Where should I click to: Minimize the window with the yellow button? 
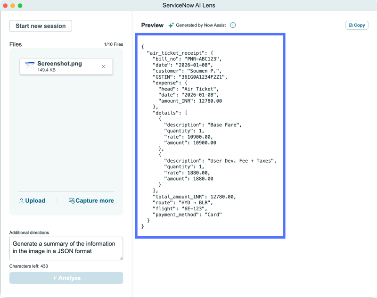[x=13, y=6]
